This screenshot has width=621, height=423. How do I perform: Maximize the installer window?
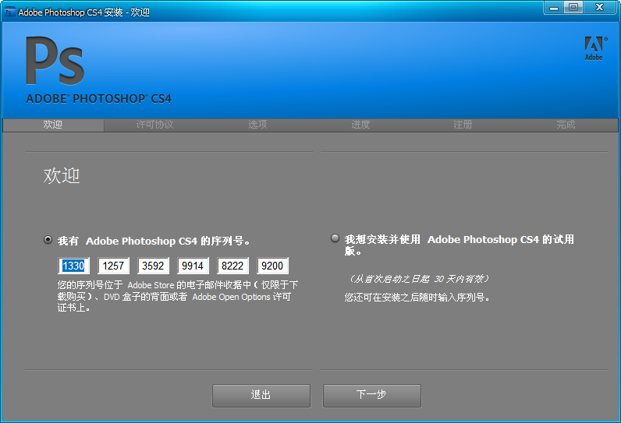(x=573, y=8)
